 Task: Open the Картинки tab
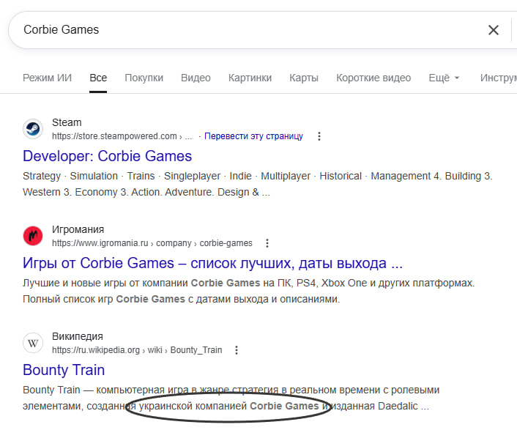click(x=250, y=78)
